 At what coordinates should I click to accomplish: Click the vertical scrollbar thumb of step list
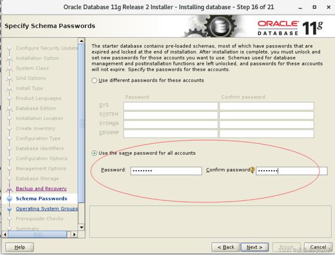click(81, 123)
